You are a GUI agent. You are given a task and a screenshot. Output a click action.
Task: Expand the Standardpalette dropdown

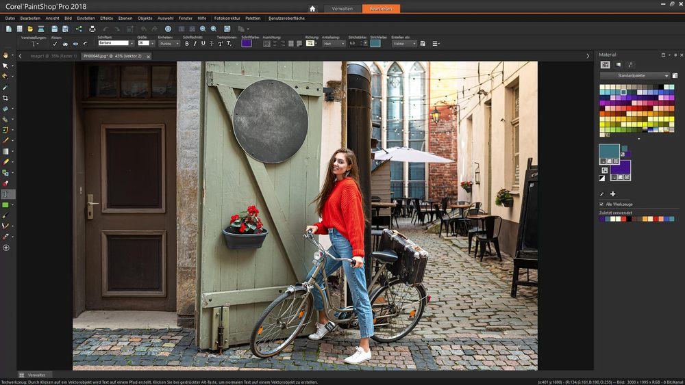pyautogui.click(x=634, y=76)
